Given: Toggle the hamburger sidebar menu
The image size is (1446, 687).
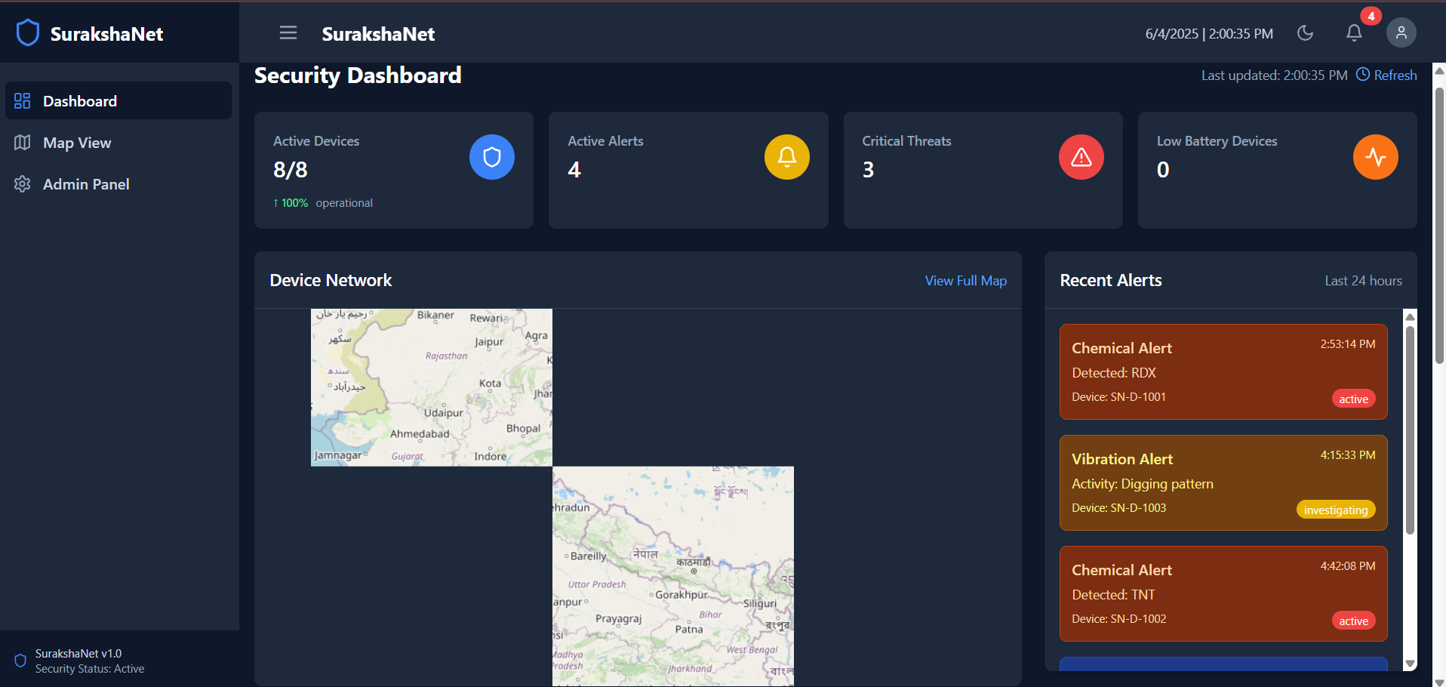Looking at the screenshot, I should click(x=288, y=33).
